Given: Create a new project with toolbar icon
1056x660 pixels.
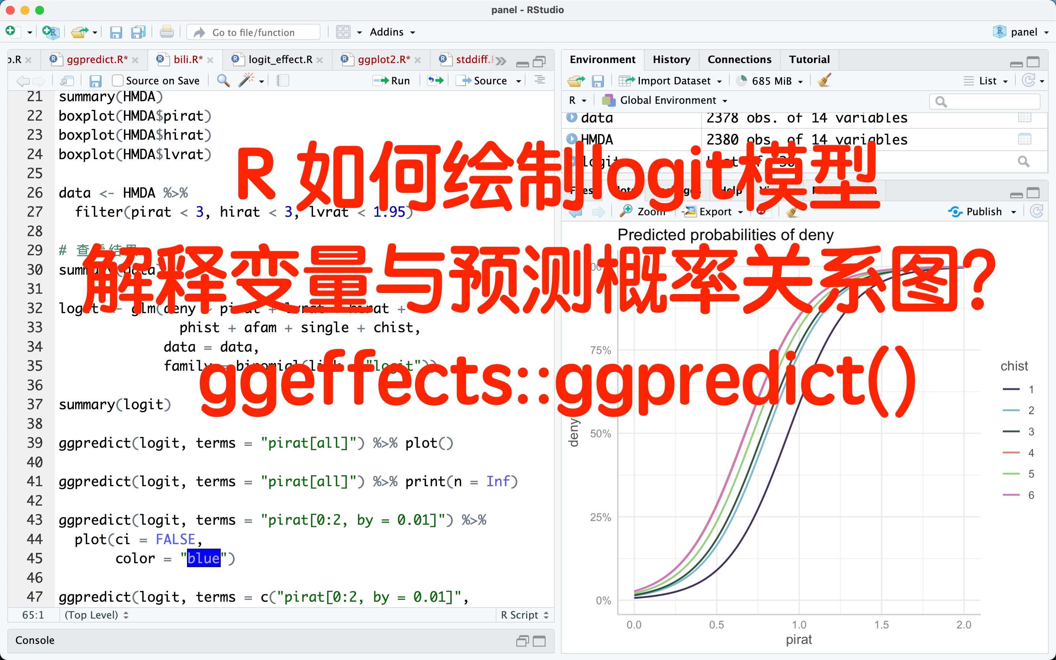Looking at the screenshot, I should (x=51, y=32).
